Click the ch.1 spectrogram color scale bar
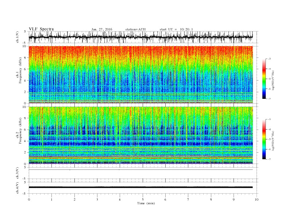Screen dimensions: 289x224 [x=264, y=79]
